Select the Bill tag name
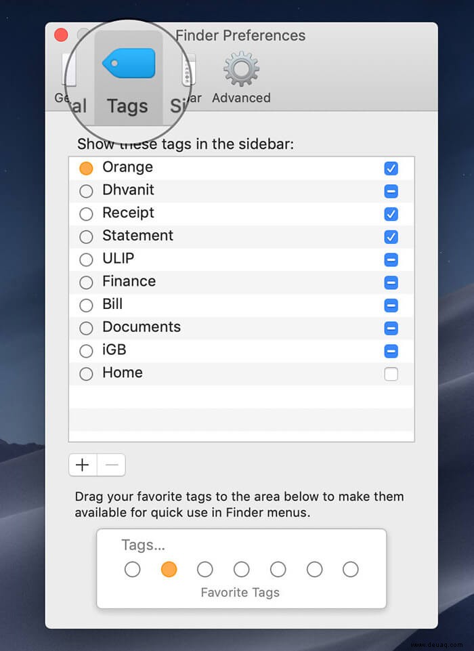This screenshot has width=474, height=651. point(112,304)
